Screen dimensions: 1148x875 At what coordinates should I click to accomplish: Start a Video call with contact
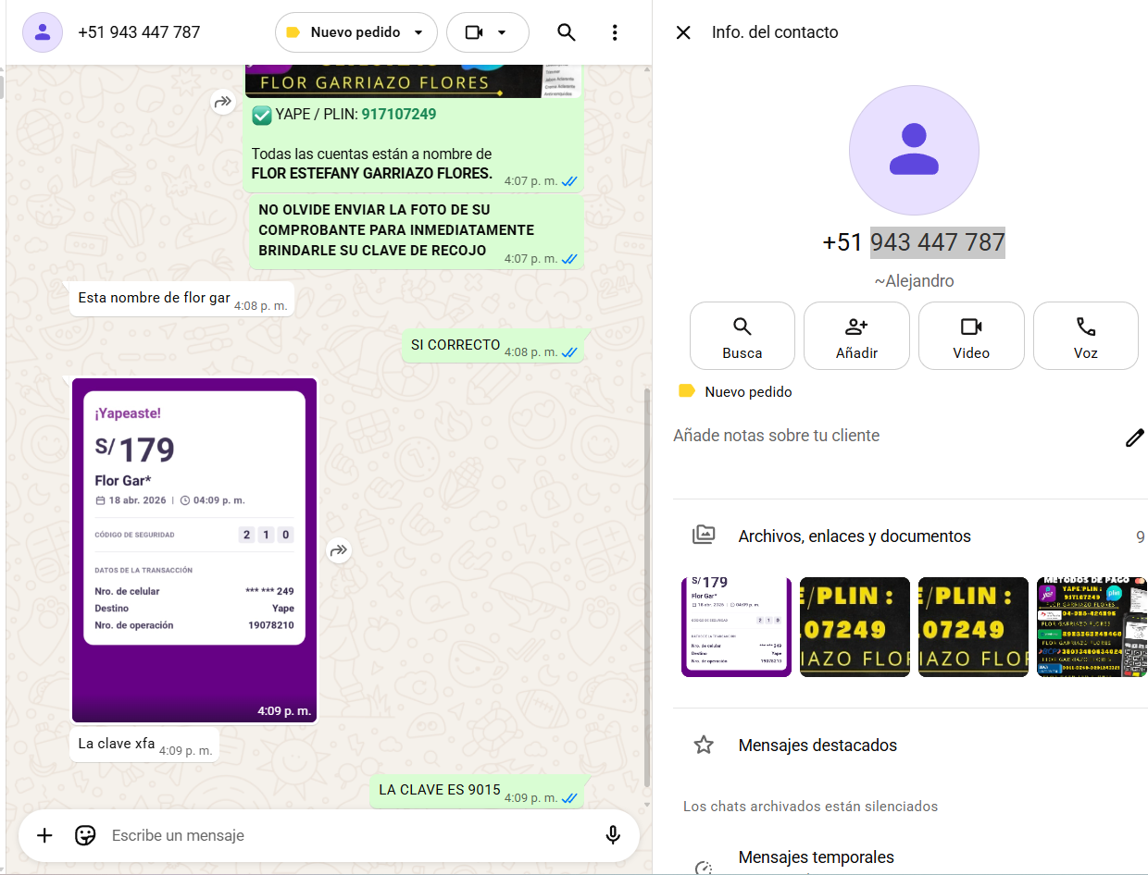[971, 336]
